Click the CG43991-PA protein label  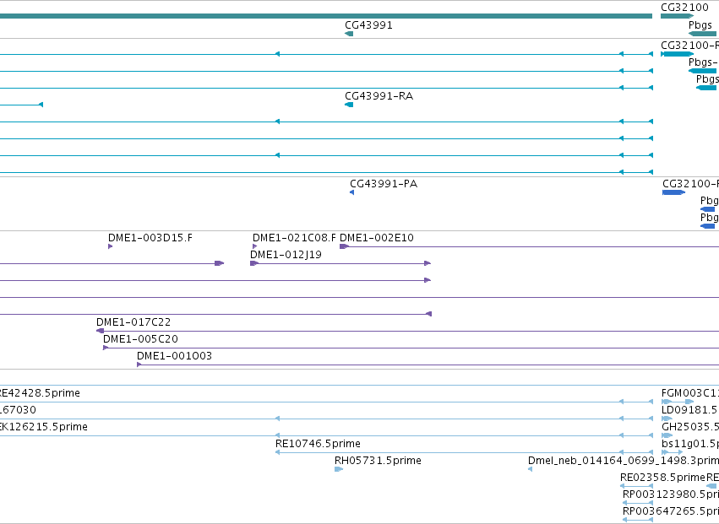coord(384,184)
